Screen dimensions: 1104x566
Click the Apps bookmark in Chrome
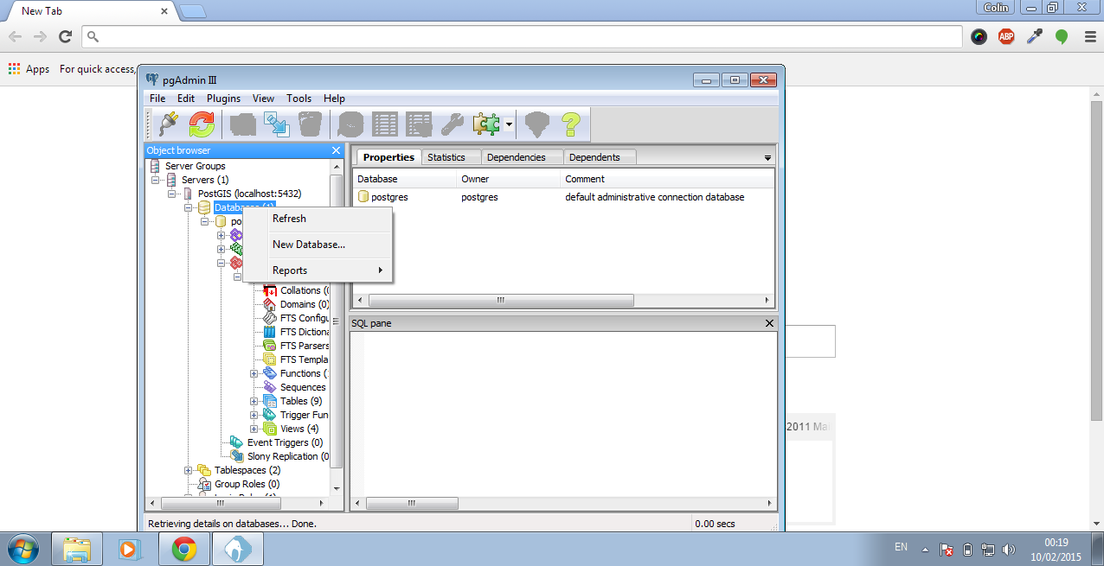click(29, 69)
